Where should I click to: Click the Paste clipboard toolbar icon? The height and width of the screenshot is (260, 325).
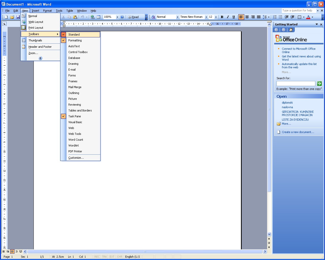pos(75,17)
